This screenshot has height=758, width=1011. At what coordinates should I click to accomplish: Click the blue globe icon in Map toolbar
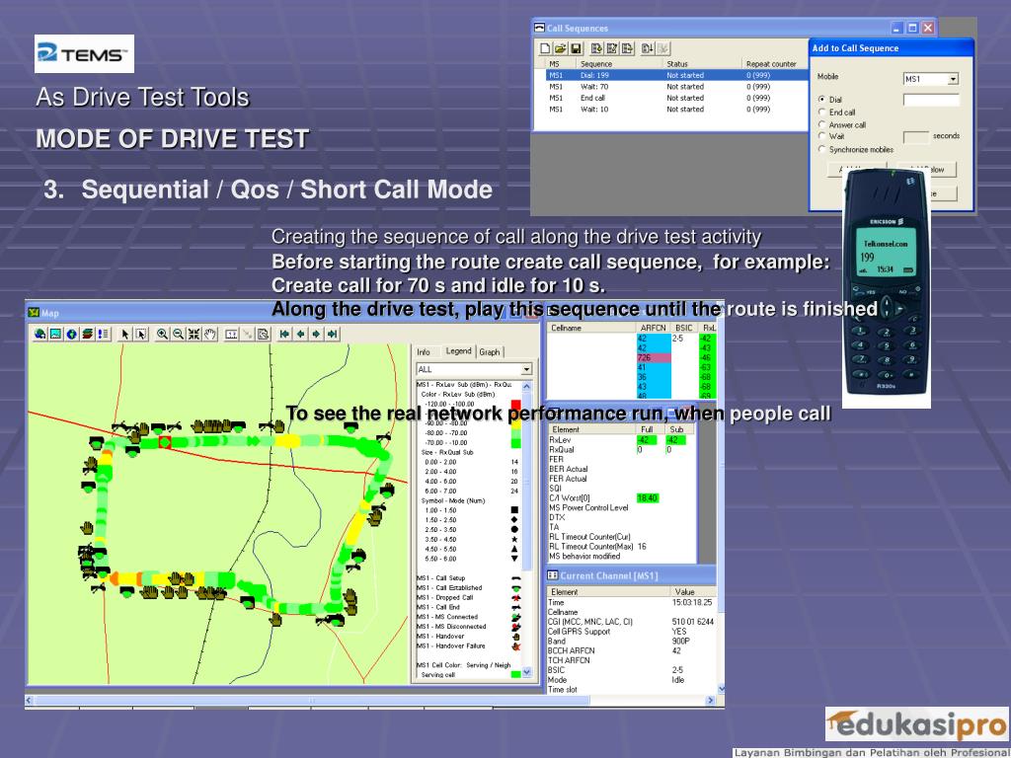[71, 334]
